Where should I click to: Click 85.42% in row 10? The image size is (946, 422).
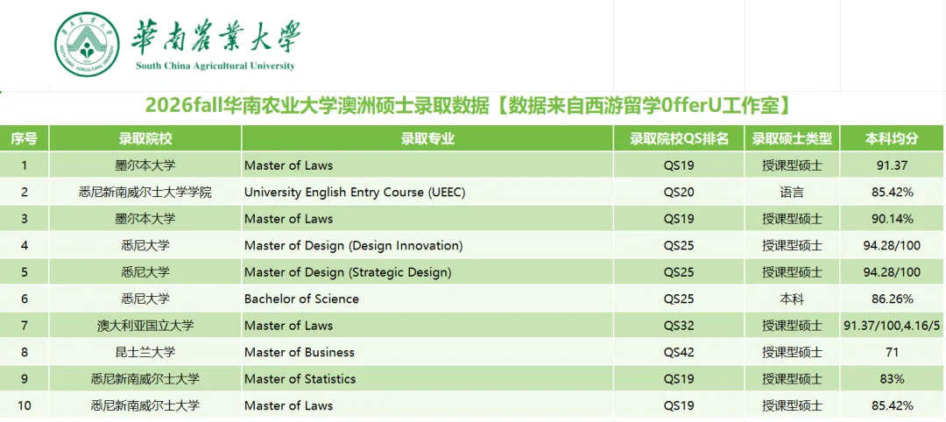pyautogui.click(x=893, y=405)
